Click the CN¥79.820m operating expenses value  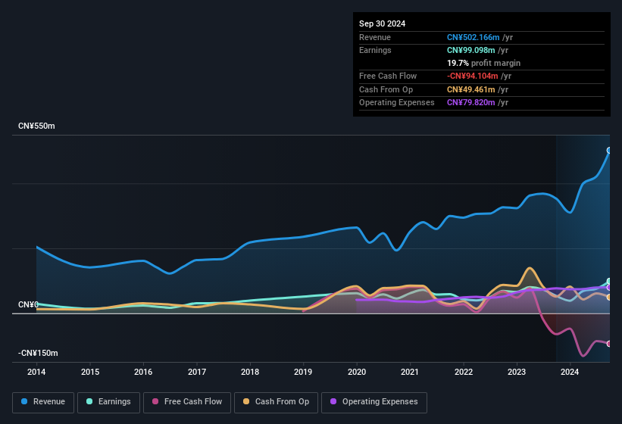471,102
